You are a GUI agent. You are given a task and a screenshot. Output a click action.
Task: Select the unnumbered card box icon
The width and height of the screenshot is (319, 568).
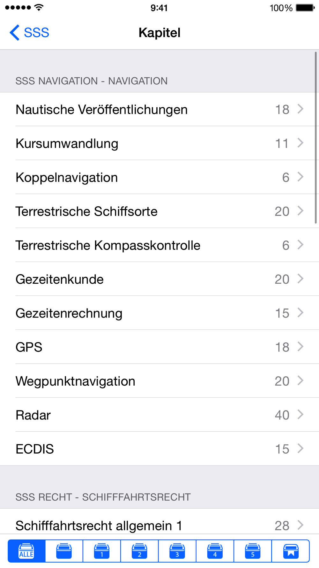point(64,551)
